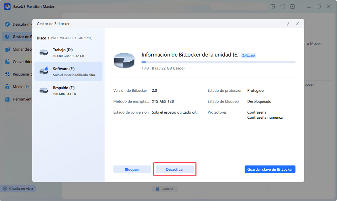Screen dimensions: 337x201
Task: Click the Software label tag
Action: tap(248, 55)
